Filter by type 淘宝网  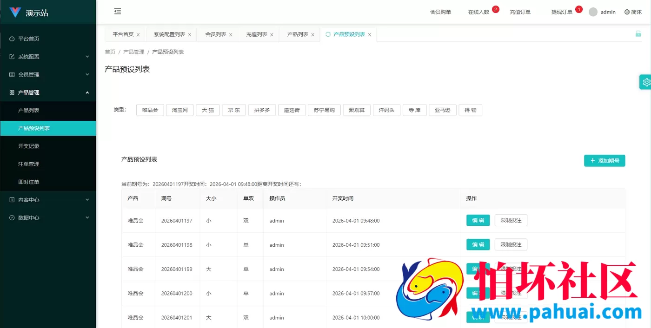click(180, 110)
